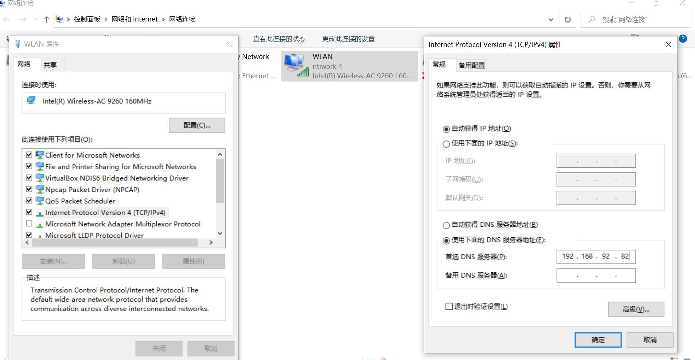The width and height of the screenshot is (695, 360).
Task: Click the 配置(C)... button
Action: coord(197,126)
